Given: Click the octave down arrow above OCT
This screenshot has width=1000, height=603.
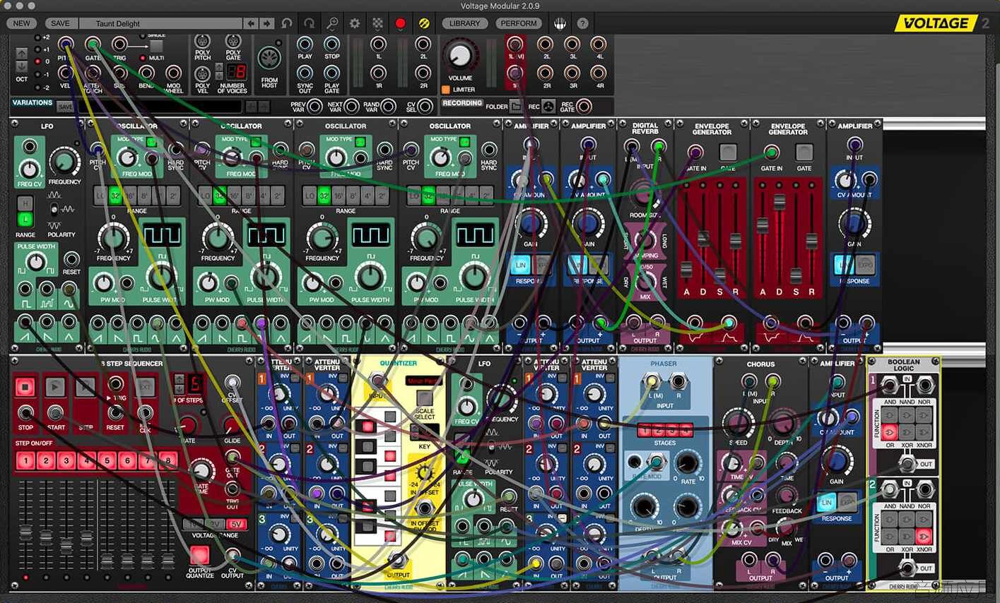Looking at the screenshot, I should pos(21,66).
